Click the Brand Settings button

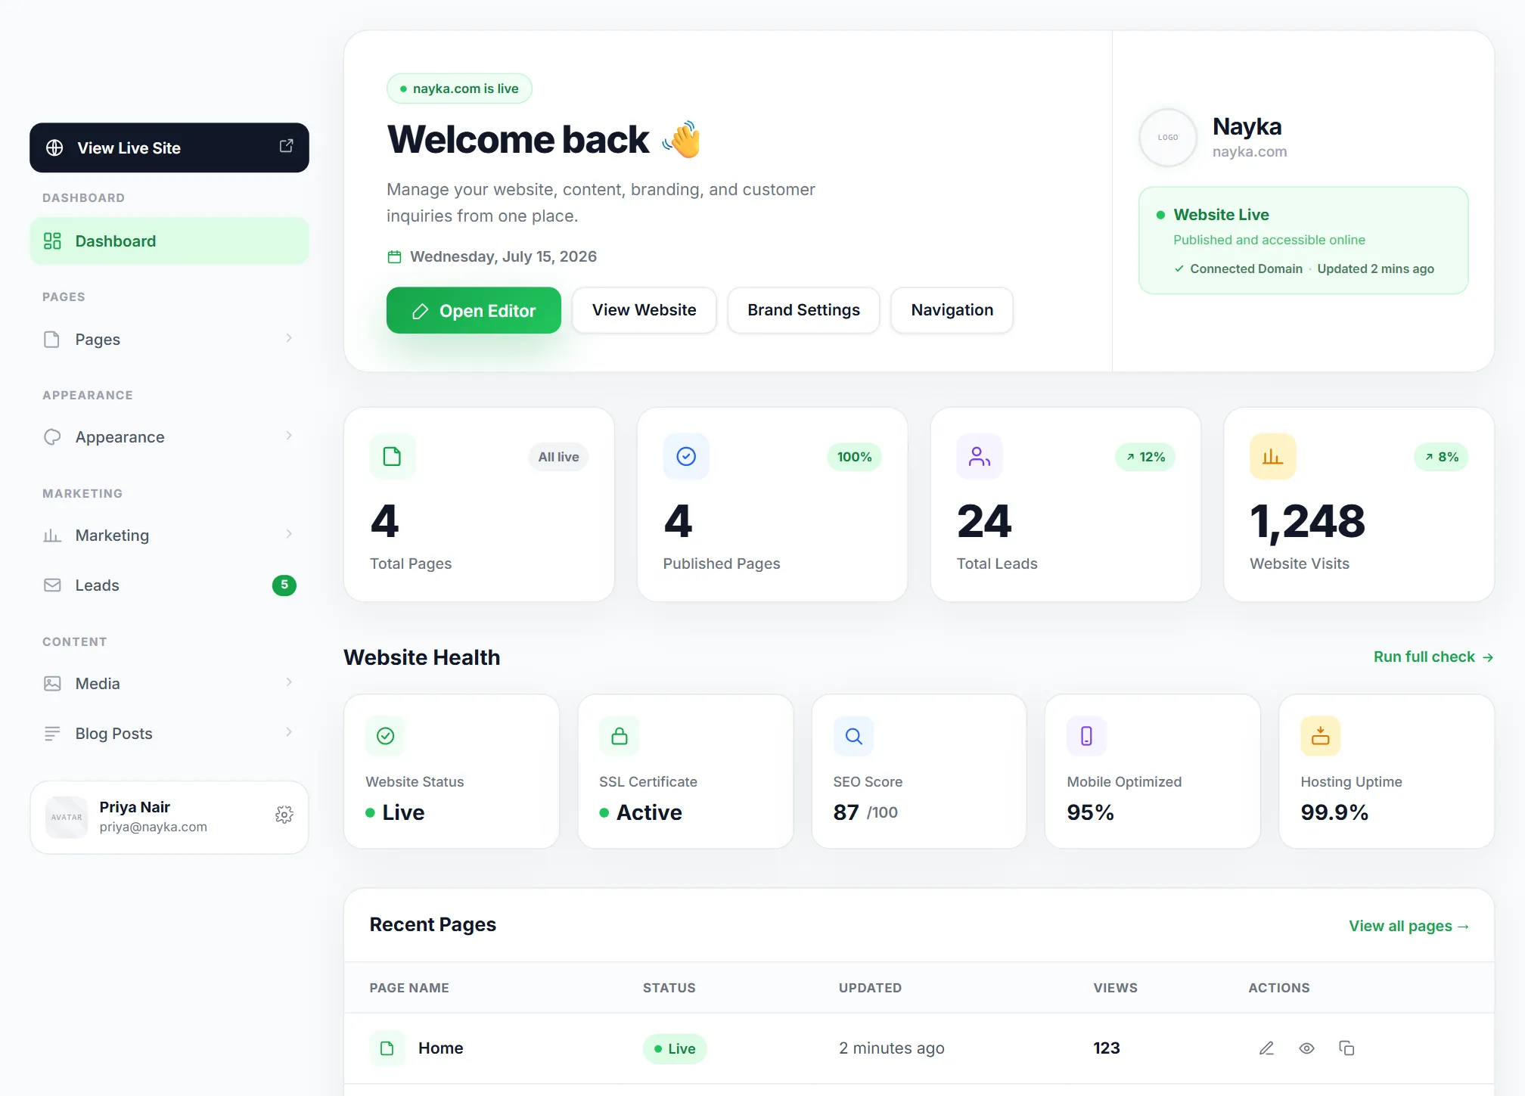coord(803,310)
